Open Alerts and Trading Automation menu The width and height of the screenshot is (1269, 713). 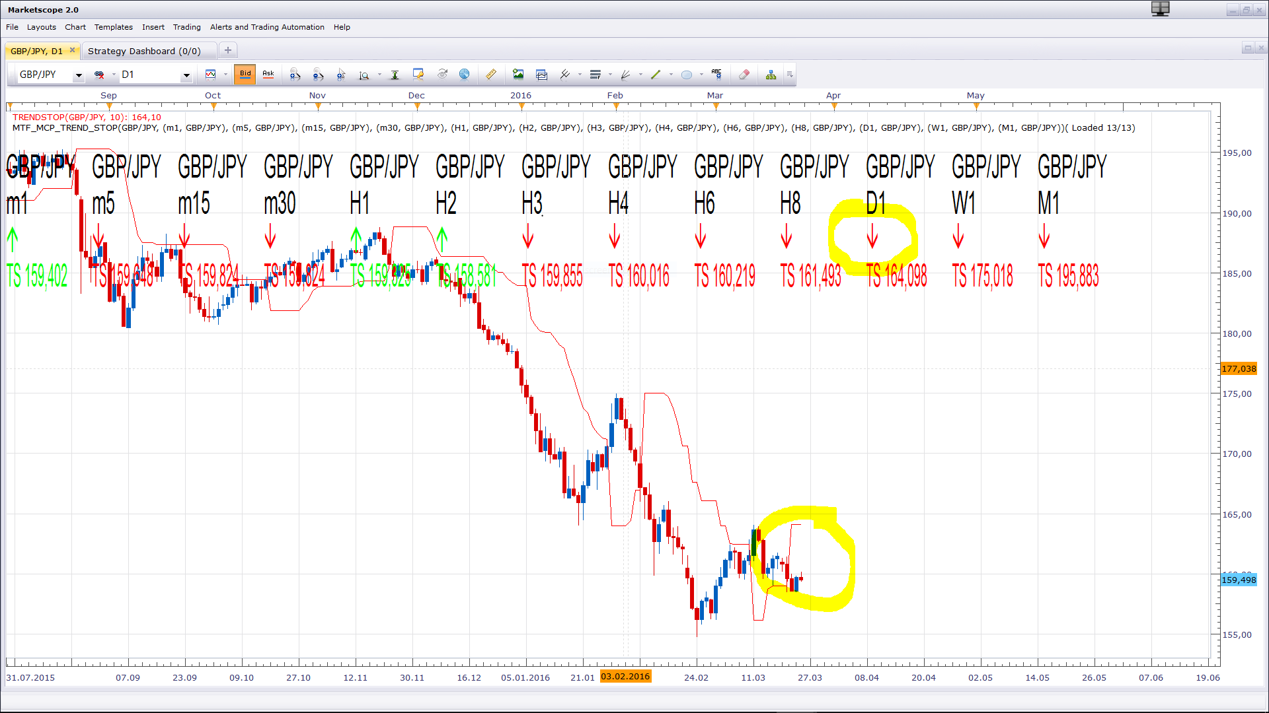267,27
